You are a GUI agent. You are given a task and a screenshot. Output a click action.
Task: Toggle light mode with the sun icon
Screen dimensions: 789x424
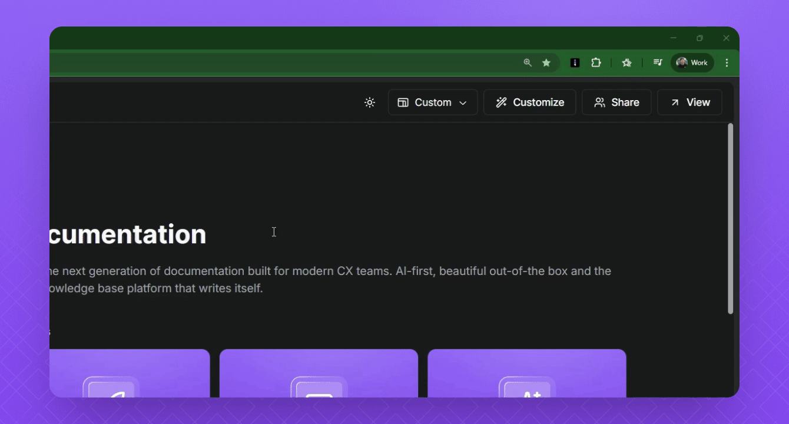(370, 102)
